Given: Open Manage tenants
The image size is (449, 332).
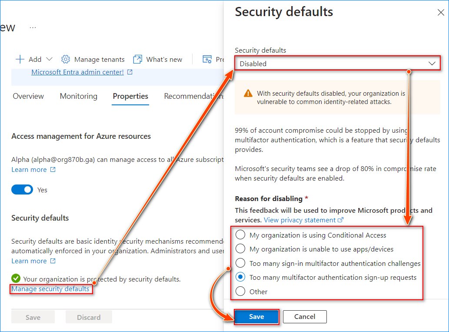Looking at the screenshot, I should point(100,59).
